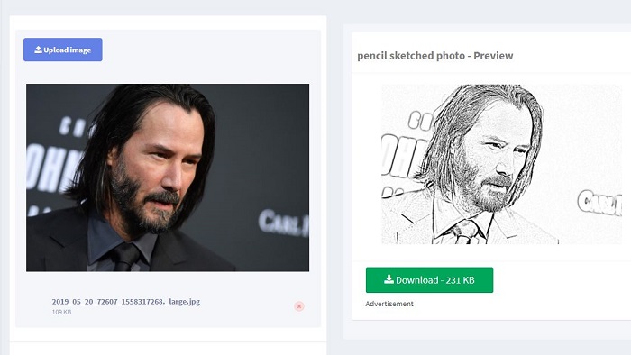Click the Upload image label text
This screenshot has width=631, height=355.
(x=68, y=50)
